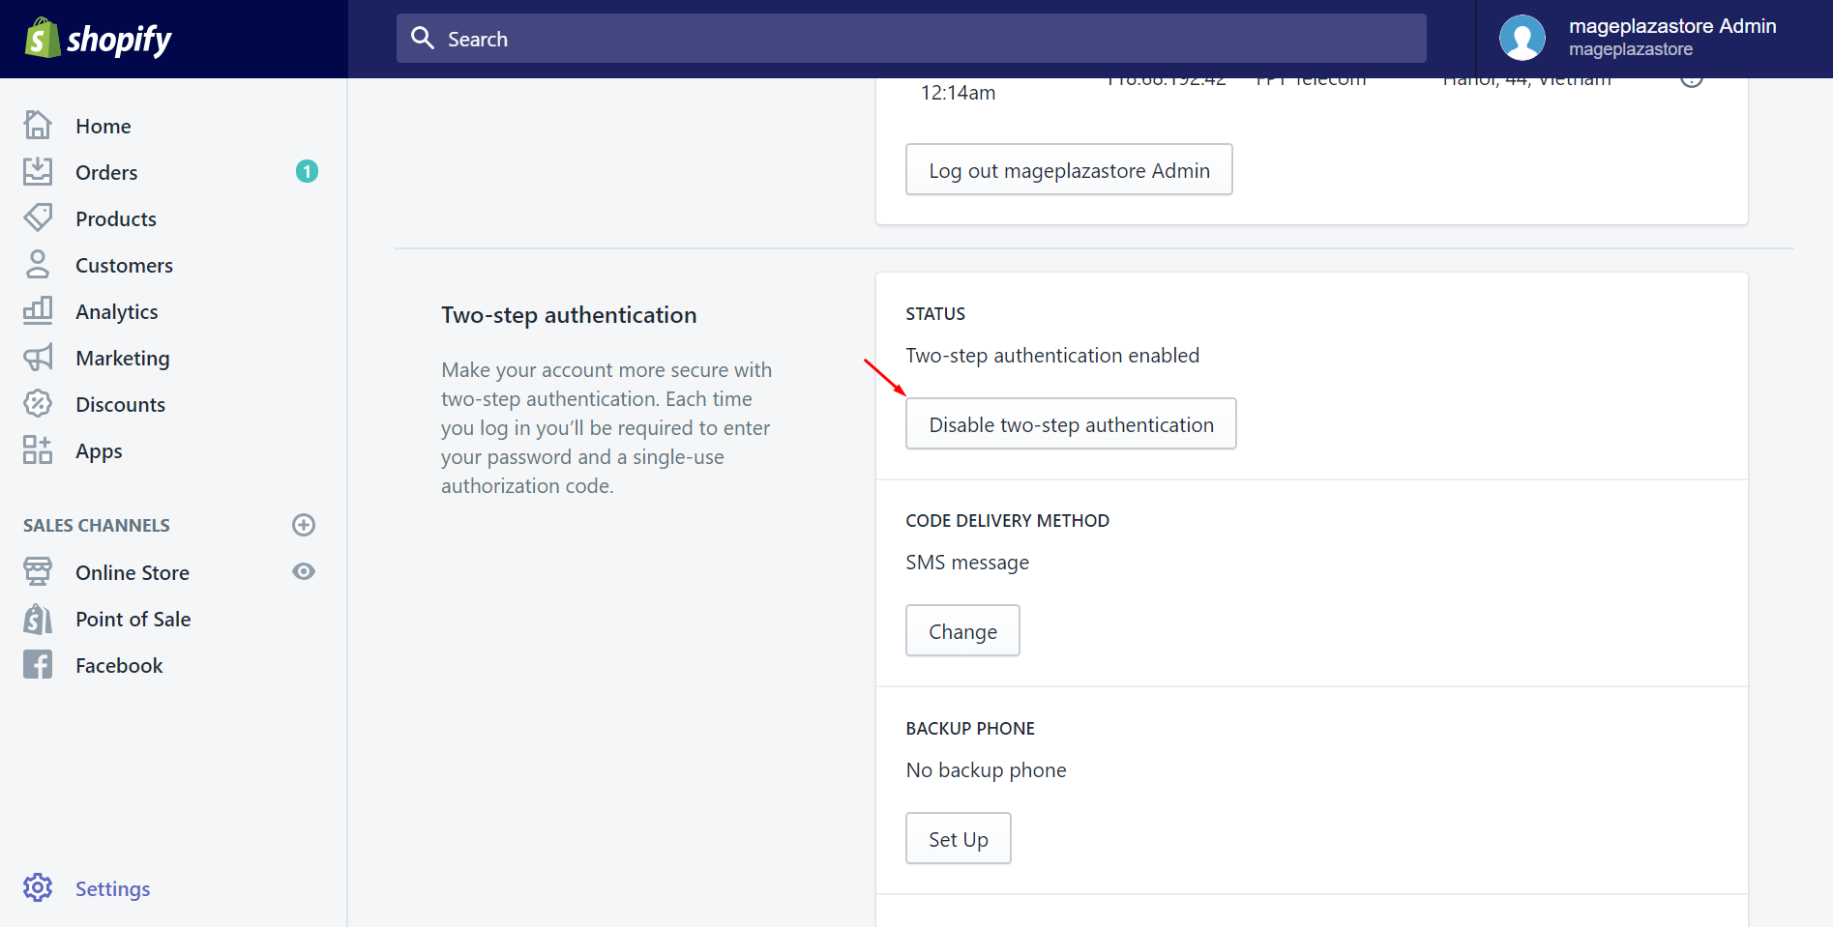This screenshot has width=1833, height=927.
Task: Go to the Apps section
Action: point(99,451)
